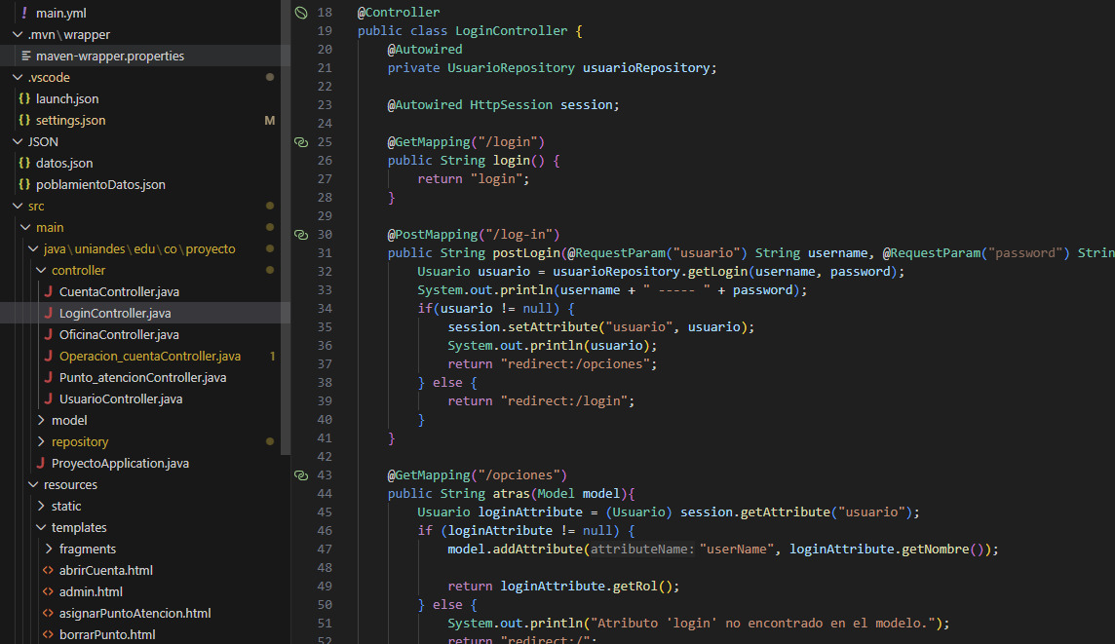Open asignarPuntoAtencion.html template
Screen dimensions: 1115x644
[x=135, y=613]
